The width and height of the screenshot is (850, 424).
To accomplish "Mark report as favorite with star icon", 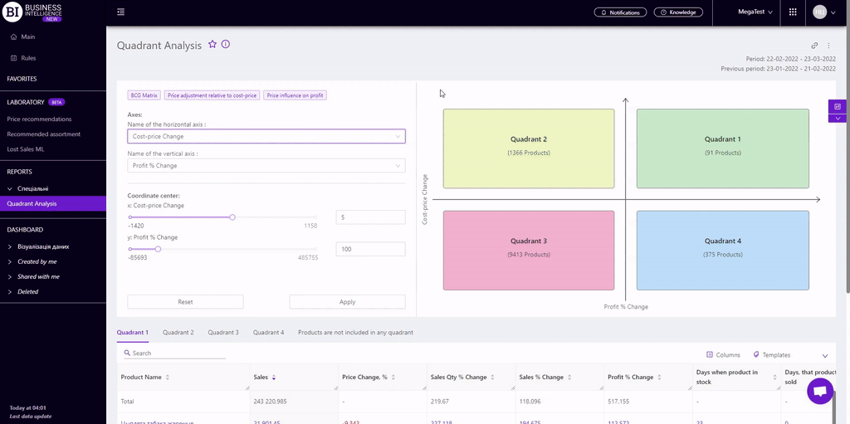I will (212, 45).
